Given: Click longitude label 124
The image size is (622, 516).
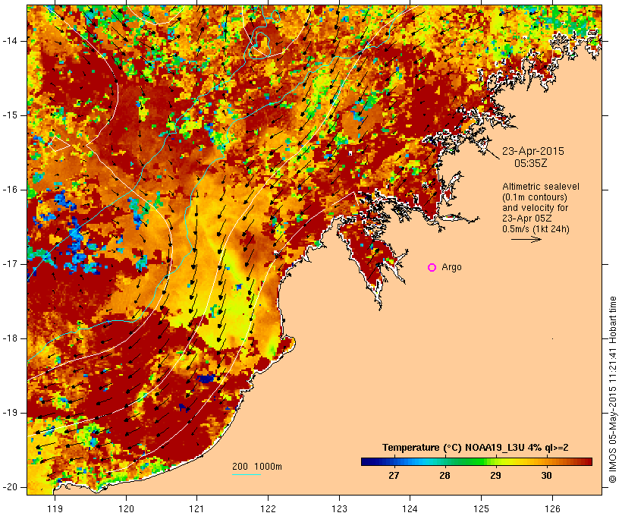Looking at the screenshot, I should click(x=410, y=509).
